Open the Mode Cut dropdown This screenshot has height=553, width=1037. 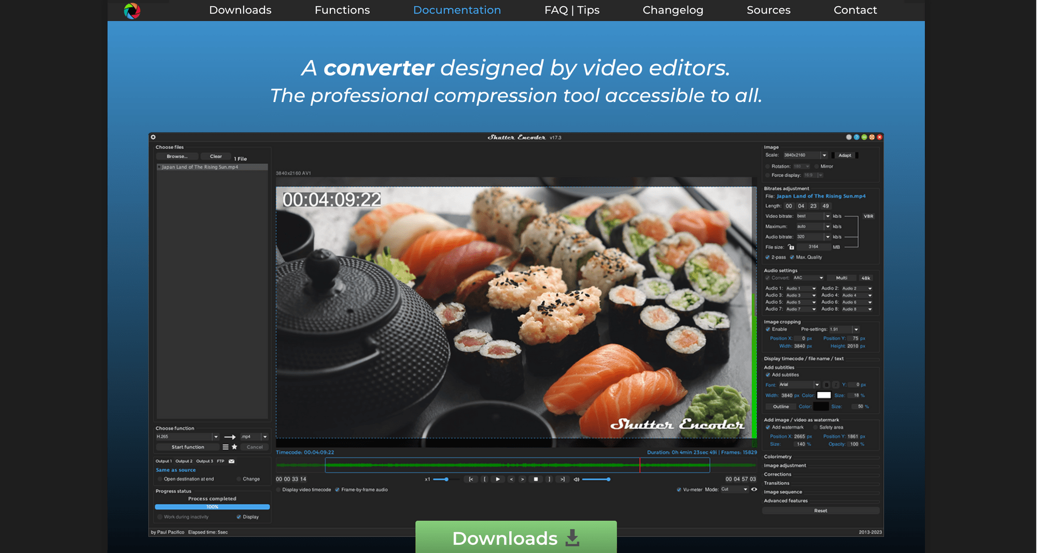click(734, 489)
